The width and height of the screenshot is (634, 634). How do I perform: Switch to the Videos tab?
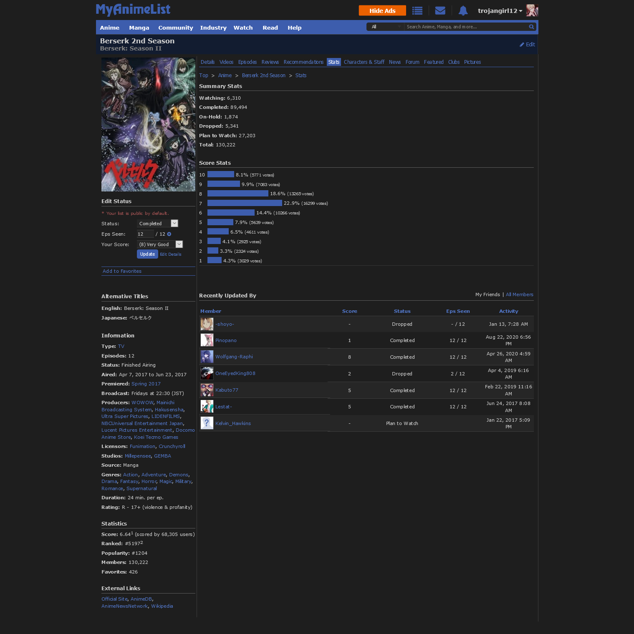click(226, 62)
